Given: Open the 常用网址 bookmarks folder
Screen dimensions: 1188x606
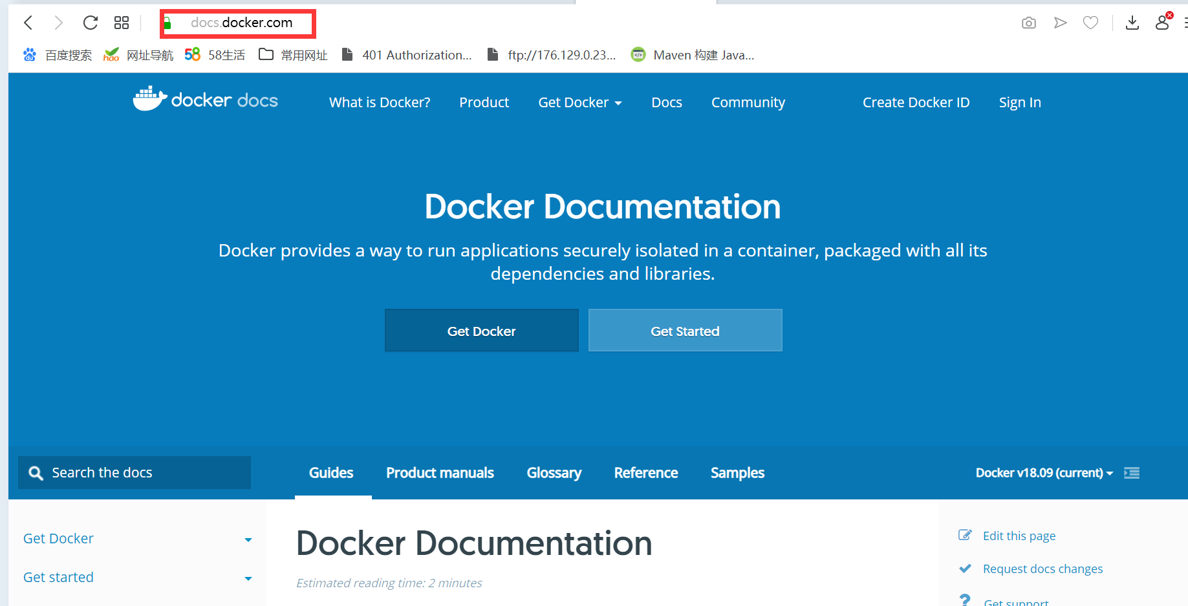Looking at the screenshot, I should [293, 55].
